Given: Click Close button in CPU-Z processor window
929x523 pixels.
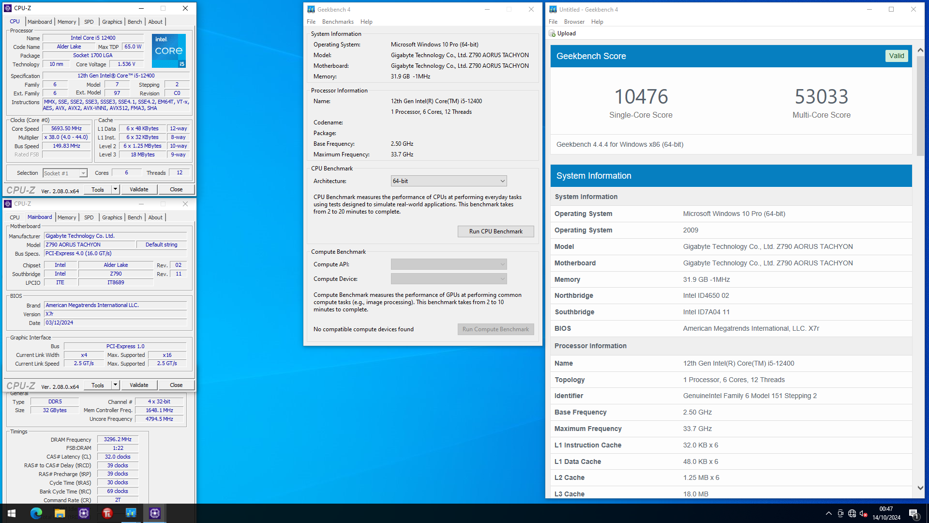Looking at the screenshot, I should [176, 189].
